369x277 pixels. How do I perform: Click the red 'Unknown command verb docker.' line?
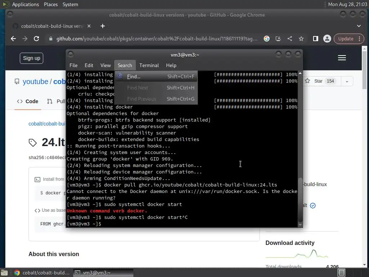[107, 211]
